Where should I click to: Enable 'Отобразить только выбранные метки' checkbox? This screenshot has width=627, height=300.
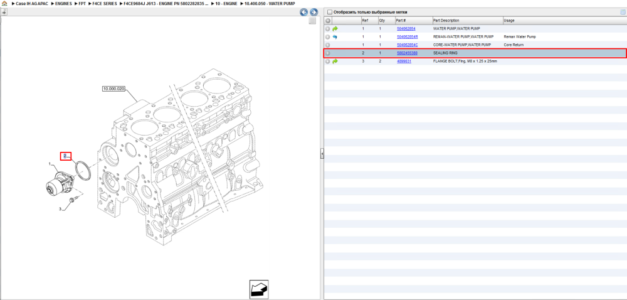tap(330, 12)
